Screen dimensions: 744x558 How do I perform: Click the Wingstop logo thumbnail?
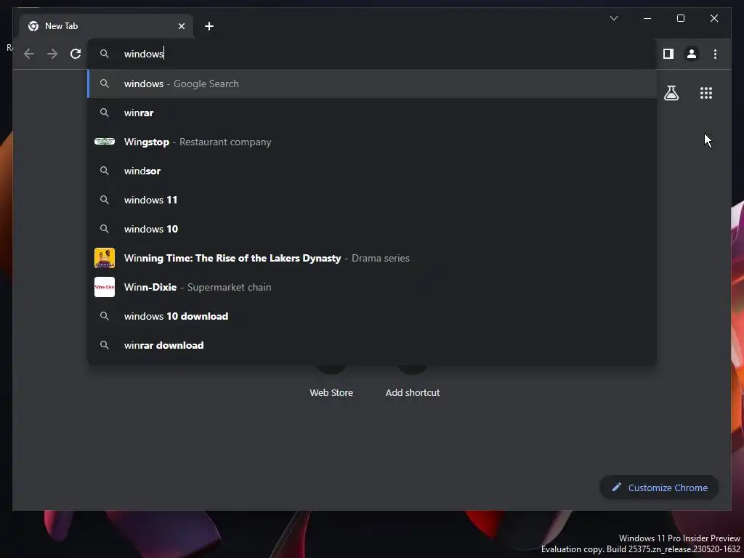pyautogui.click(x=105, y=142)
